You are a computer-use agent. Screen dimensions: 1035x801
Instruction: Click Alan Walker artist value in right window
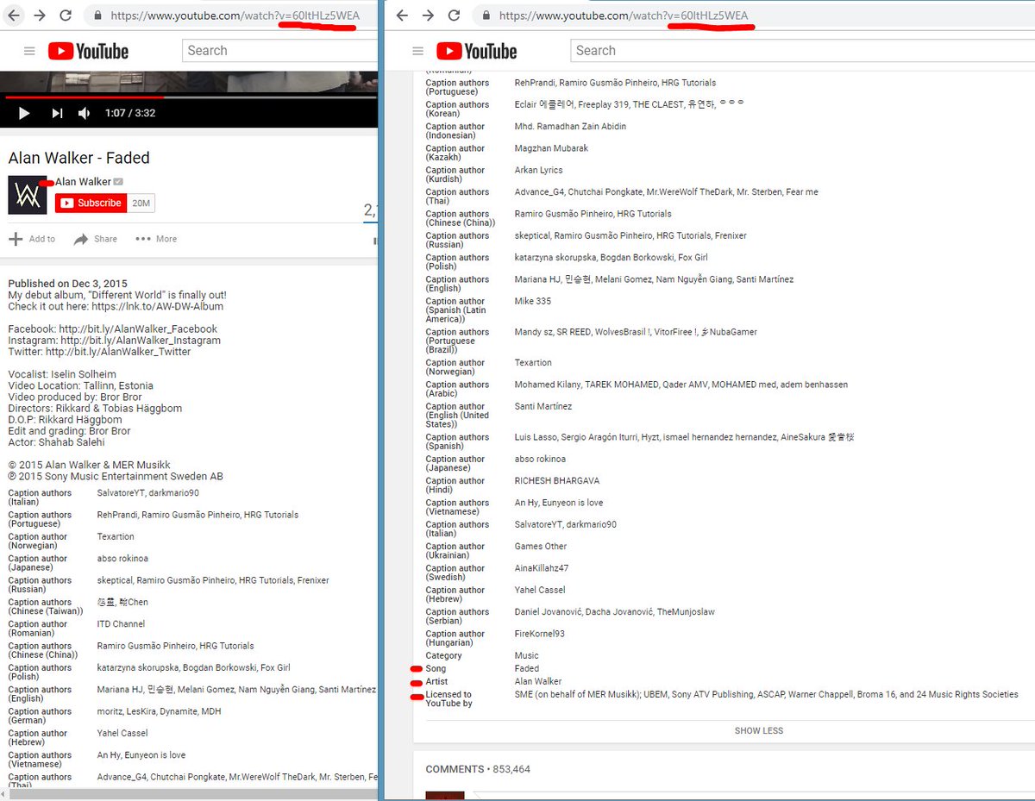538,681
